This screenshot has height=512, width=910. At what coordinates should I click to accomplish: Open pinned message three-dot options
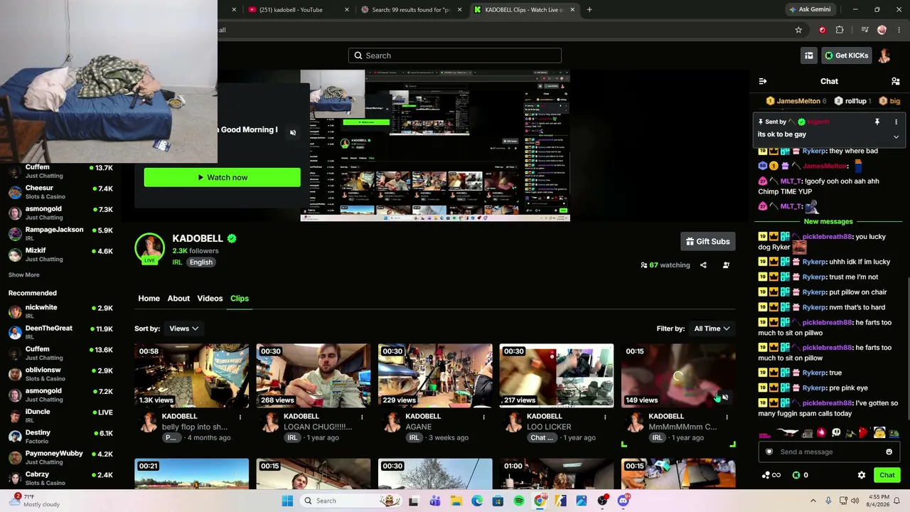(896, 122)
